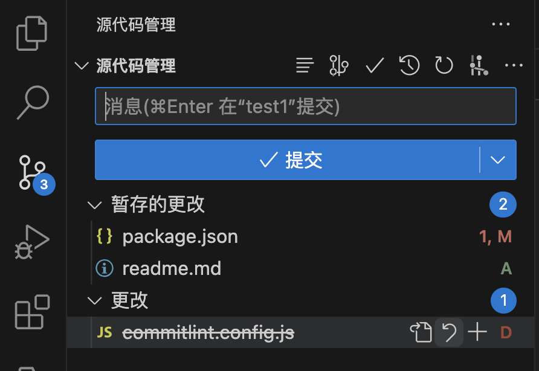
Task: Switch to tree view using the list icon
Action: (305, 65)
